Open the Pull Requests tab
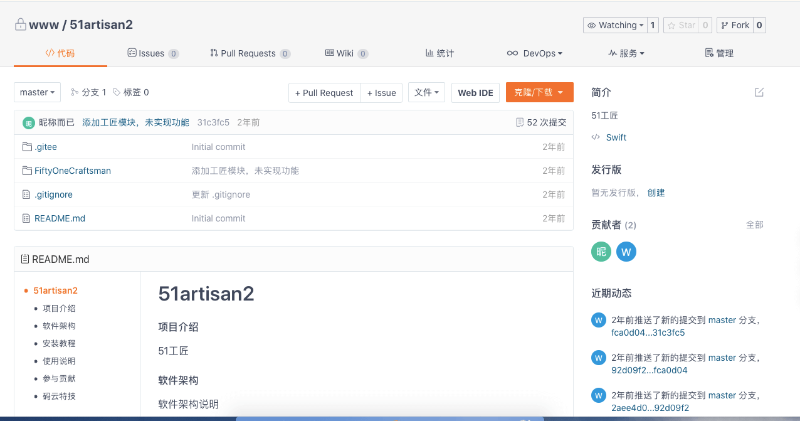This screenshot has width=800, height=421. (x=249, y=53)
